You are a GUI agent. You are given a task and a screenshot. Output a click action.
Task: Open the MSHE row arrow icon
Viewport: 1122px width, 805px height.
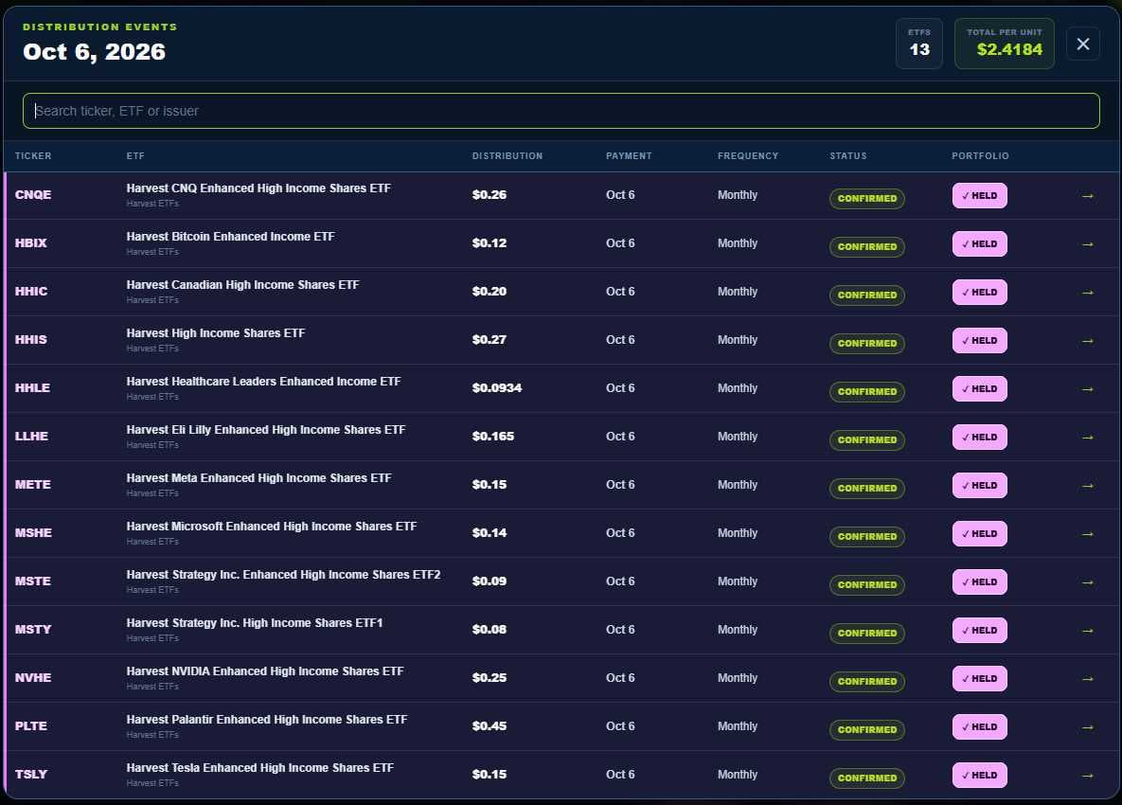pyautogui.click(x=1088, y=534)
